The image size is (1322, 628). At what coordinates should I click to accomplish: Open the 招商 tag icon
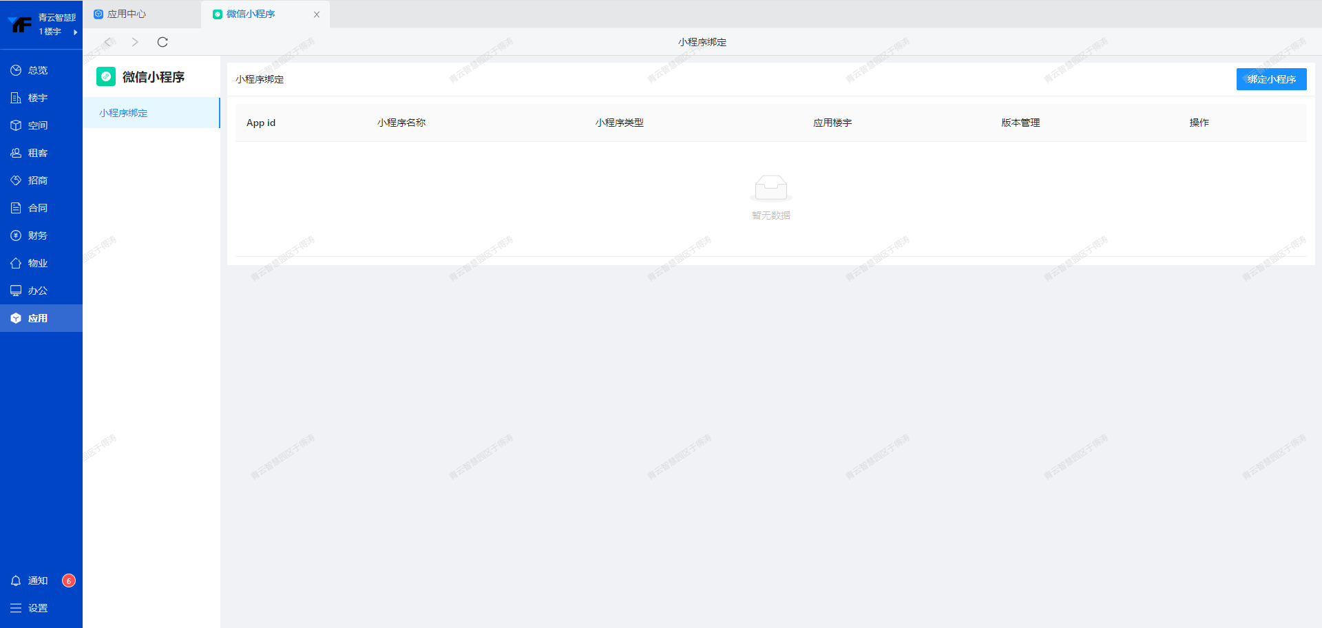[x=16, y=180]
